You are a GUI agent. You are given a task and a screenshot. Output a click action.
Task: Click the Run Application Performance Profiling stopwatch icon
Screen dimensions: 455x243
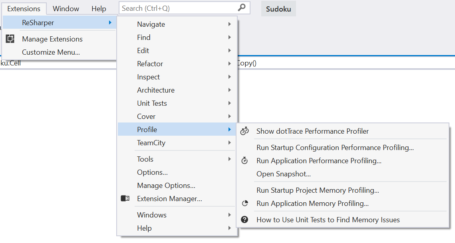point(245,161)
